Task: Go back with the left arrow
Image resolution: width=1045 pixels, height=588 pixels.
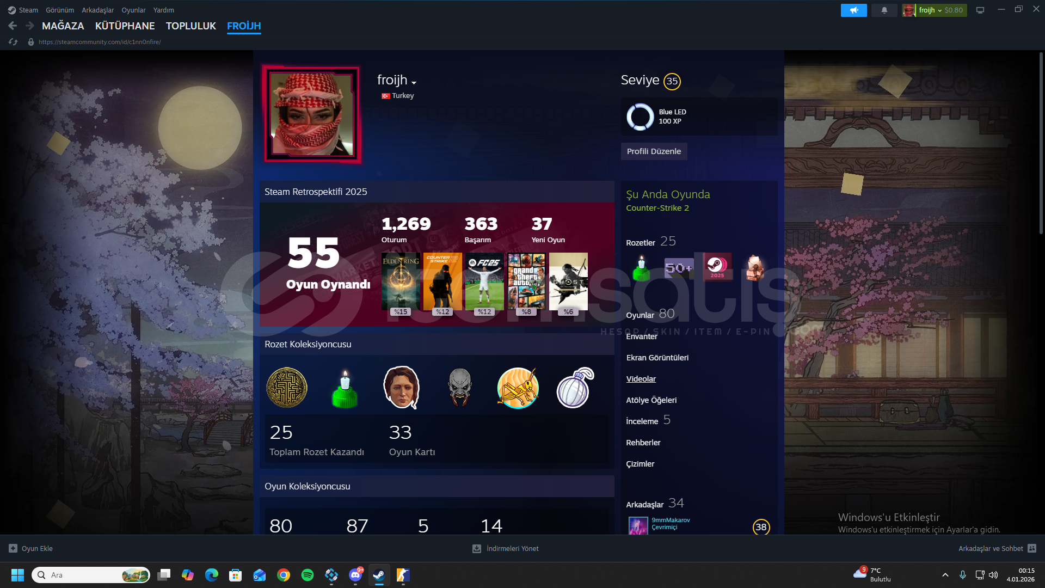Action: (x=13, y=26)
